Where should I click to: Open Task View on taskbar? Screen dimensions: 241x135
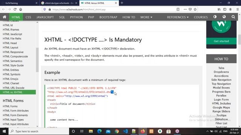[82, 131]
